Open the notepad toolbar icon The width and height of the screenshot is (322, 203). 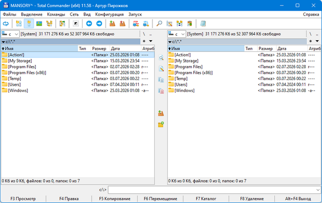pyautogui.click(x=203, y=24)
